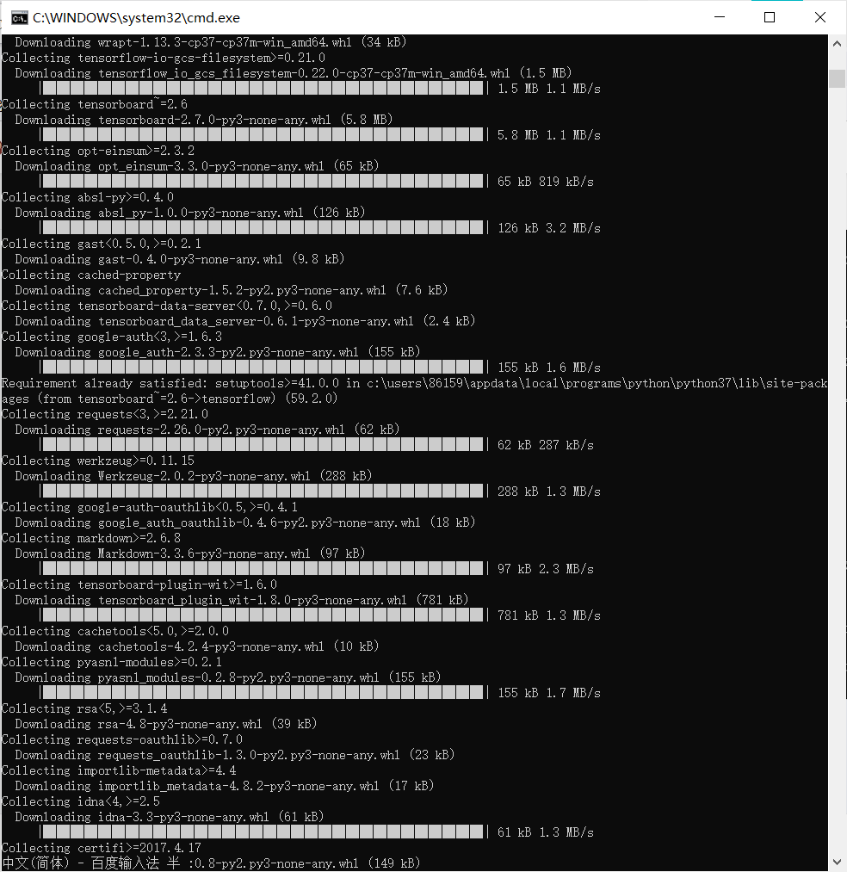Click the tensorboard-2.7.0 download progress bar
Screen dimensions: 847x872
coord(263,135)
